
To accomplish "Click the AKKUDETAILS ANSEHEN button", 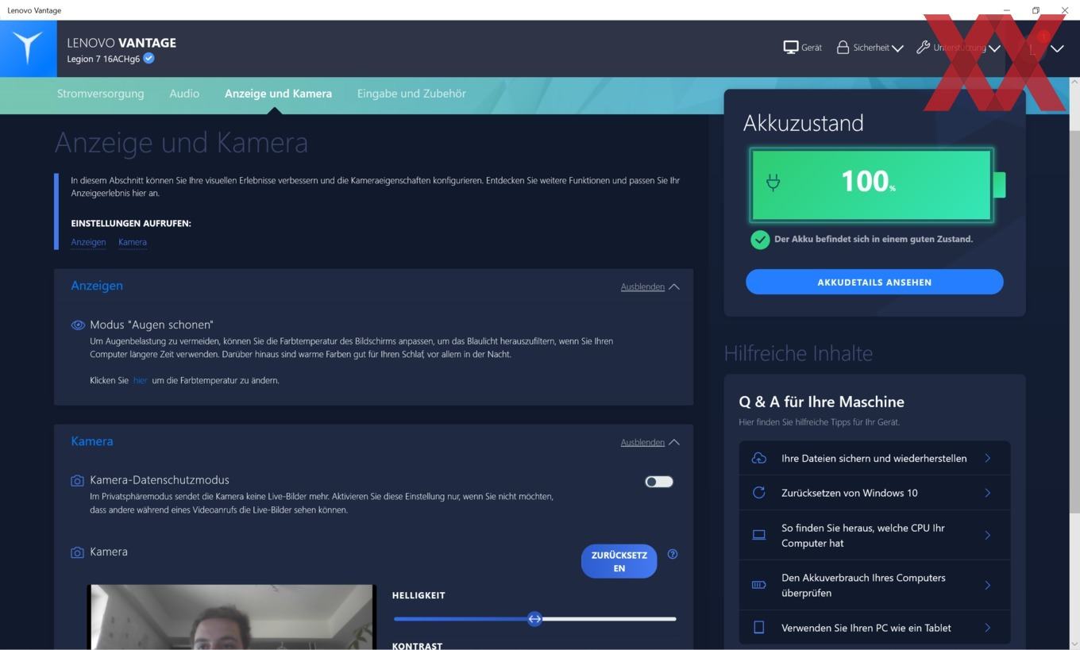I will coord(874,282).
